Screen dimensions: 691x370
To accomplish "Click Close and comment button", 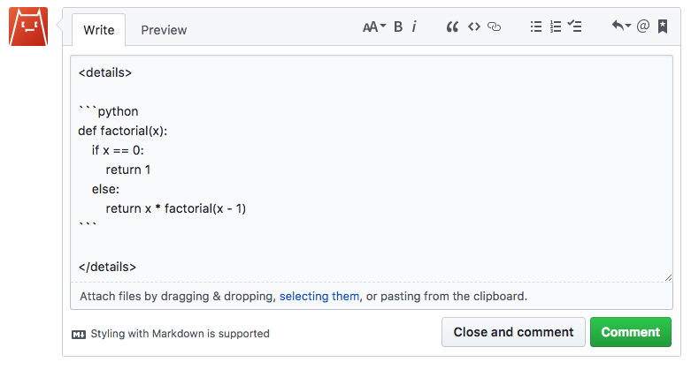I will coord(513,332).
